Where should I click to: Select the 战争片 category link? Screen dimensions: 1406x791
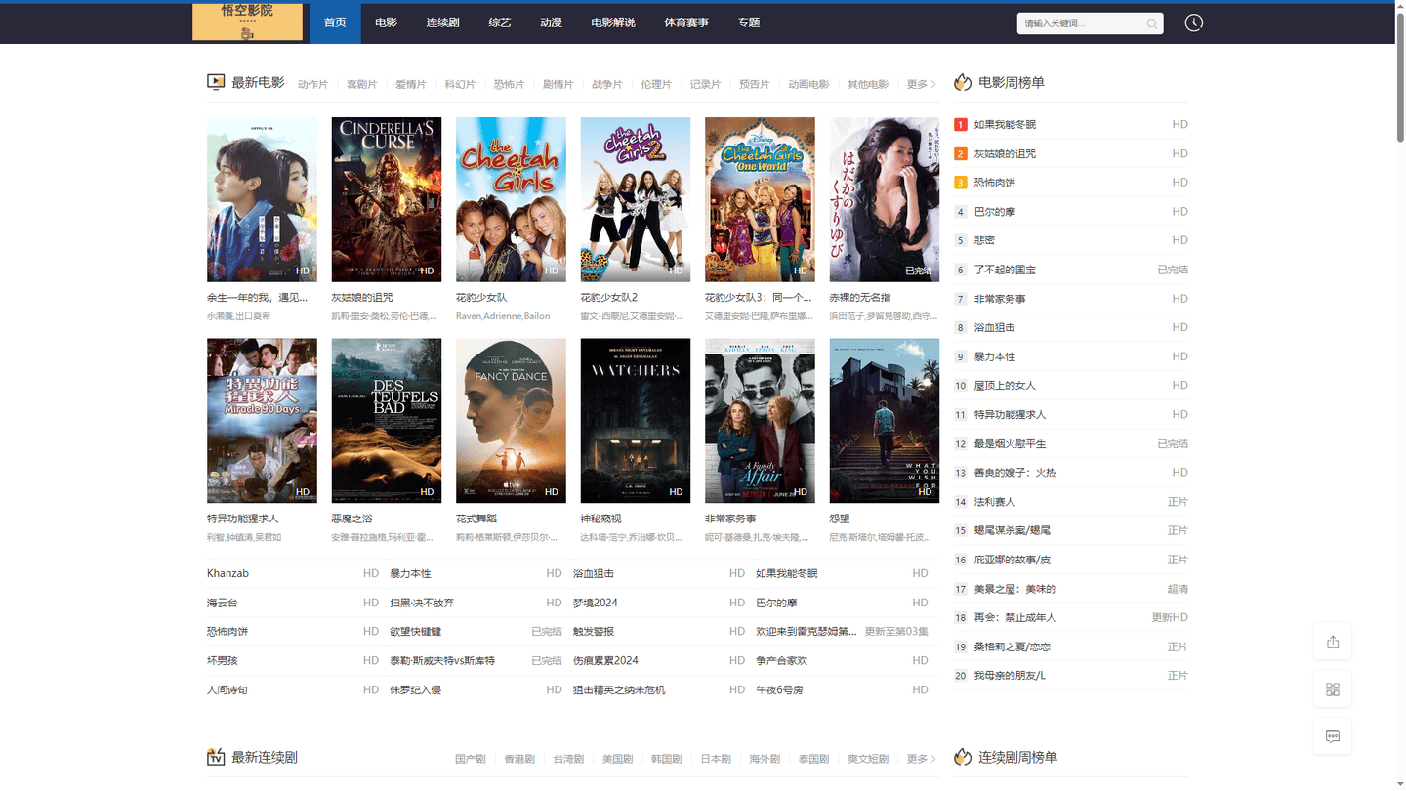(606, 84)
